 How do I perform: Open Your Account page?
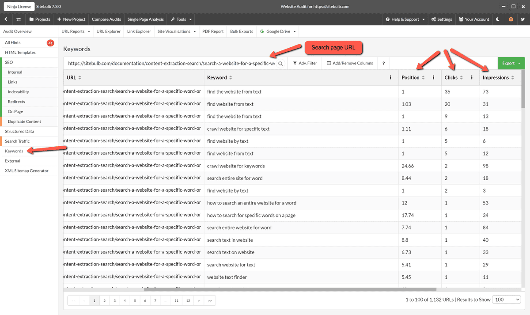coord(474,19)
